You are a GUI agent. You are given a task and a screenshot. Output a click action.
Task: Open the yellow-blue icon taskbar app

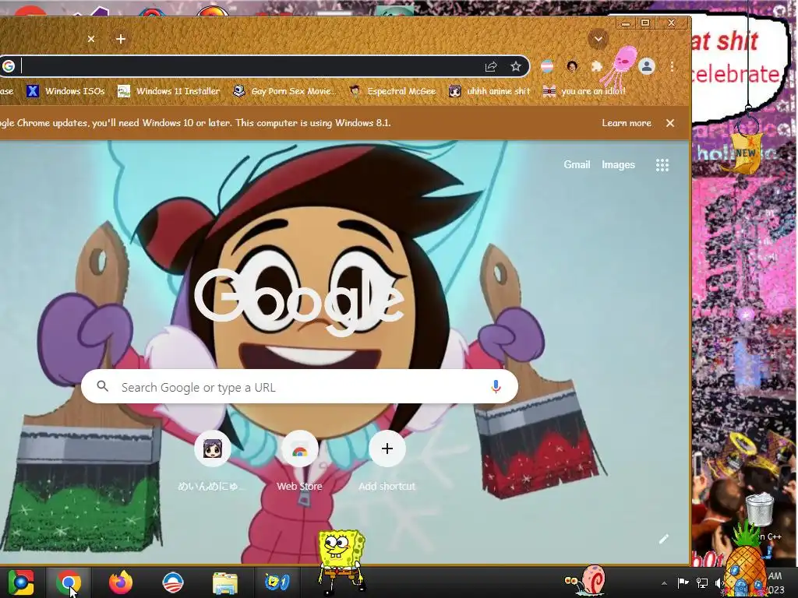click(277, 582)
